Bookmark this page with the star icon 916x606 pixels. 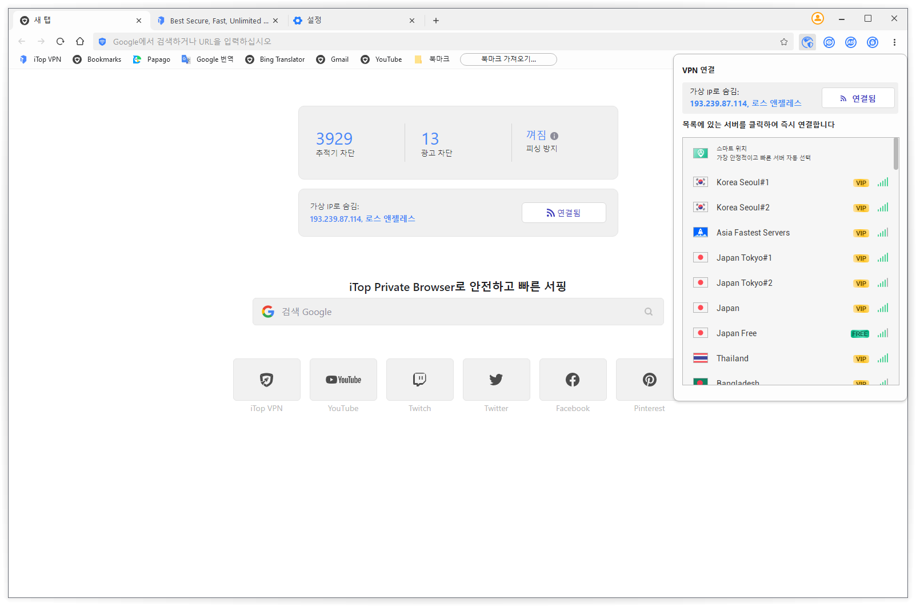click(x=784, y=42)
